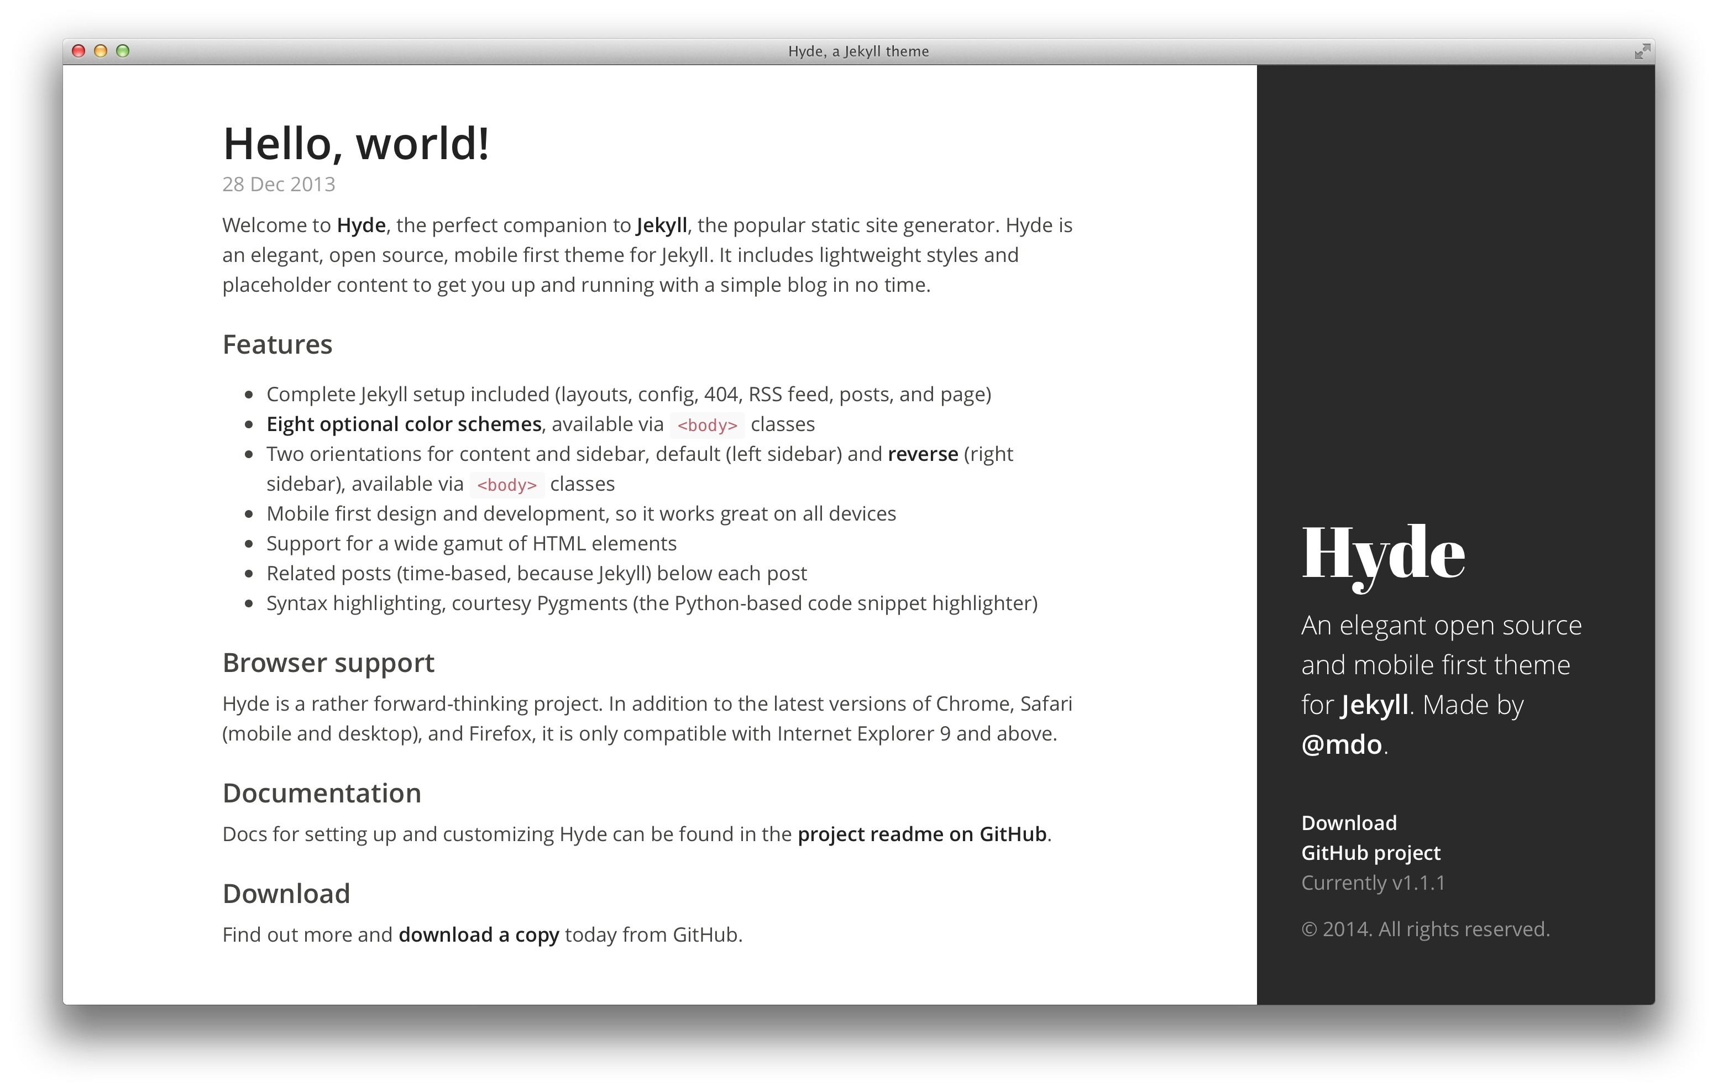The height and width of the screenshot is (1092, 1718).
Task: Follow the Hyde link in welcome paragraph
Action: pyautogui.click(x=361, y=225)
